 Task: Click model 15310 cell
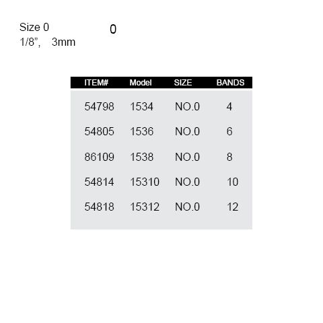(145, 182)
